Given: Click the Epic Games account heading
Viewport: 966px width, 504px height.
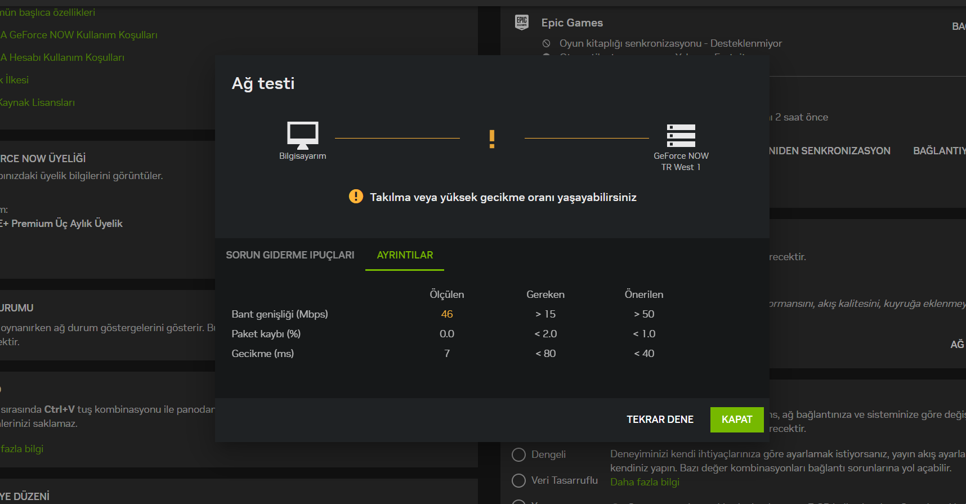Looking at the screenshot, I should 572,23.
